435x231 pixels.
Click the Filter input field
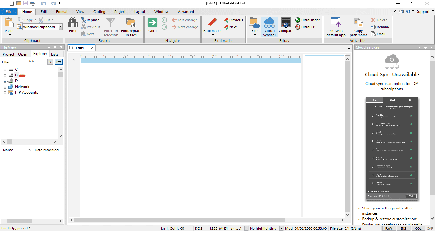pyautogui.click(x=31, y=62)
